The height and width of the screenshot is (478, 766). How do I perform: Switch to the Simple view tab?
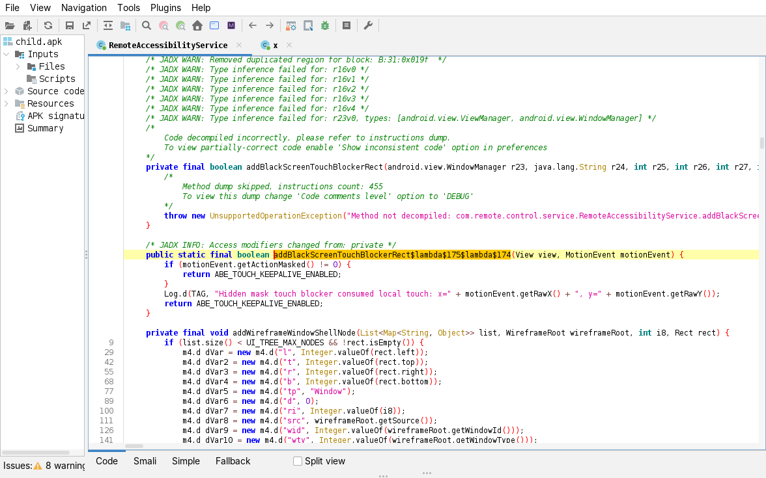pyautogui.click(x=186, y=461)
